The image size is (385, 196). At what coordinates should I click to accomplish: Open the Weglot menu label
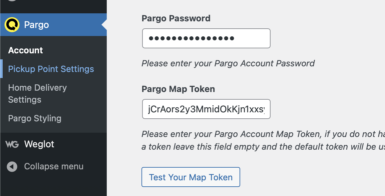(39, 144)
